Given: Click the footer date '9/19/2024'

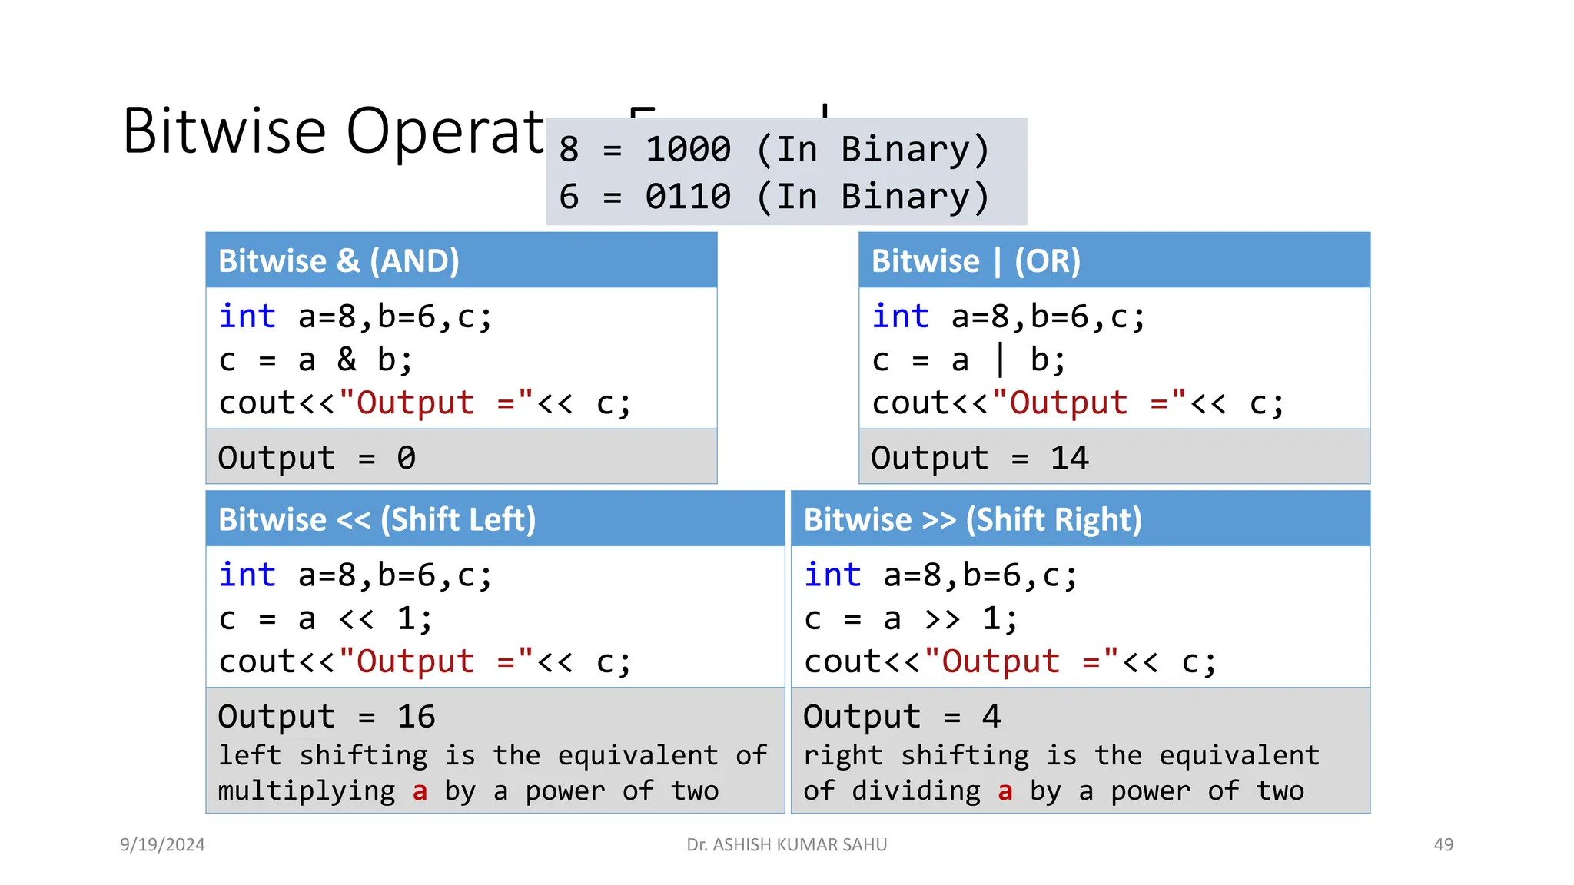Looking at the screenshot, I should [x=162, y=844].
